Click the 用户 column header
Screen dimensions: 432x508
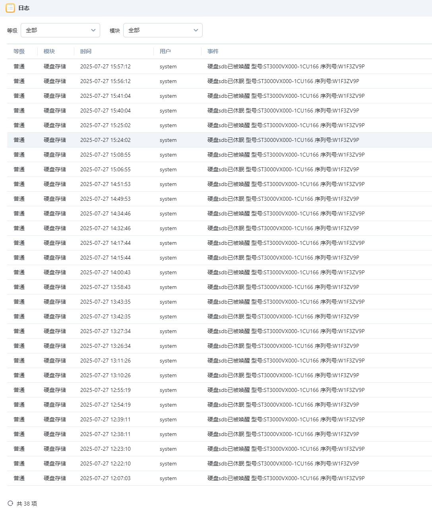[165, 51]
